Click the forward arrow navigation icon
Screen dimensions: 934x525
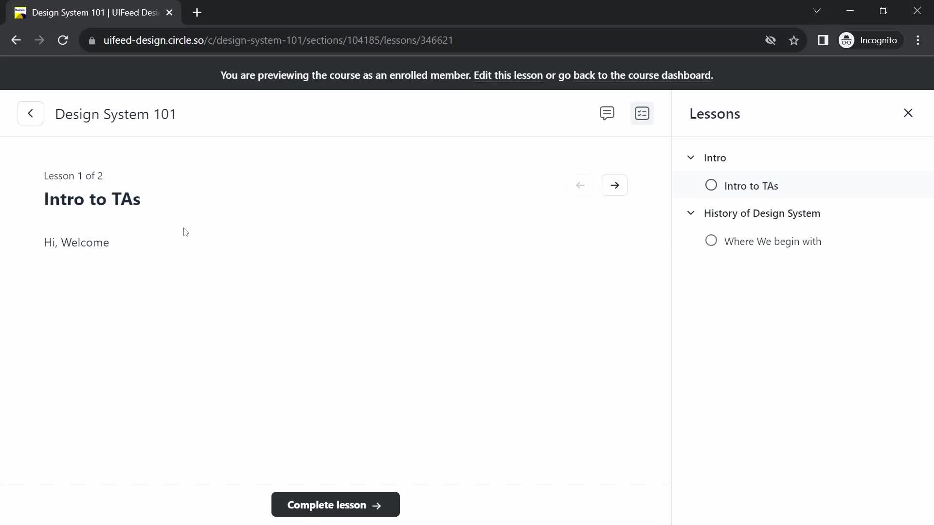tap(614, 185)
